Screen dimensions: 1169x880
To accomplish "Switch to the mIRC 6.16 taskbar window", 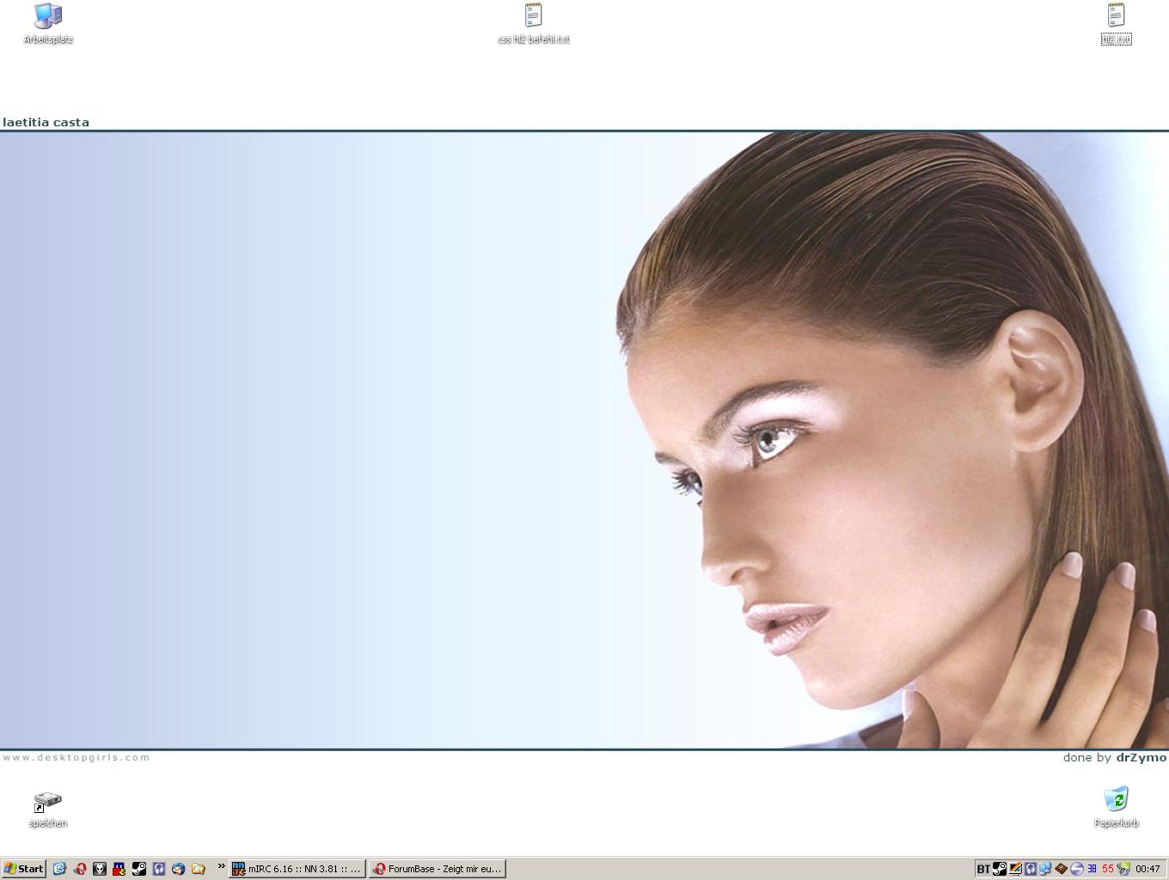I will point(297,869).
